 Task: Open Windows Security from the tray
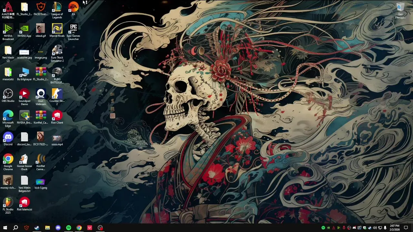365,228
